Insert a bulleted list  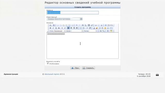pyautogui.click(x=84, y=28)
